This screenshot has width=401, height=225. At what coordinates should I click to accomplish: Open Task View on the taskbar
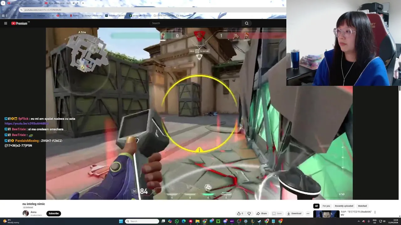click(x=163, y=221)
